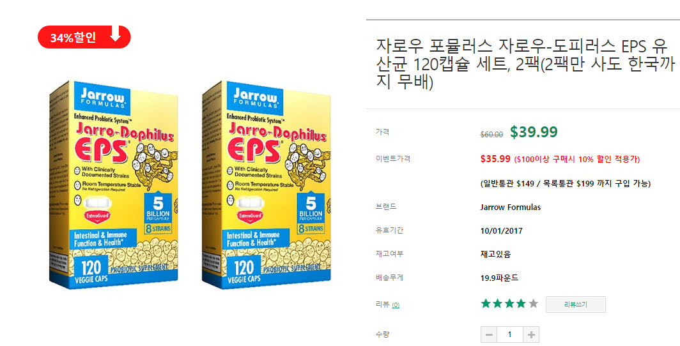Click the red $35.99 event price
This screenshot has height=346, width=680.
coord(495,159)
